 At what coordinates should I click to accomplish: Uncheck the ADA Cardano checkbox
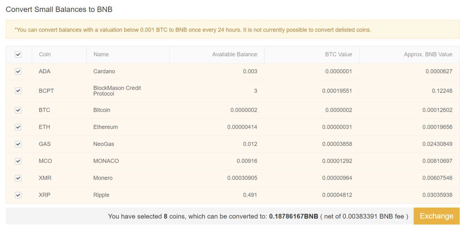pos(18,72)
